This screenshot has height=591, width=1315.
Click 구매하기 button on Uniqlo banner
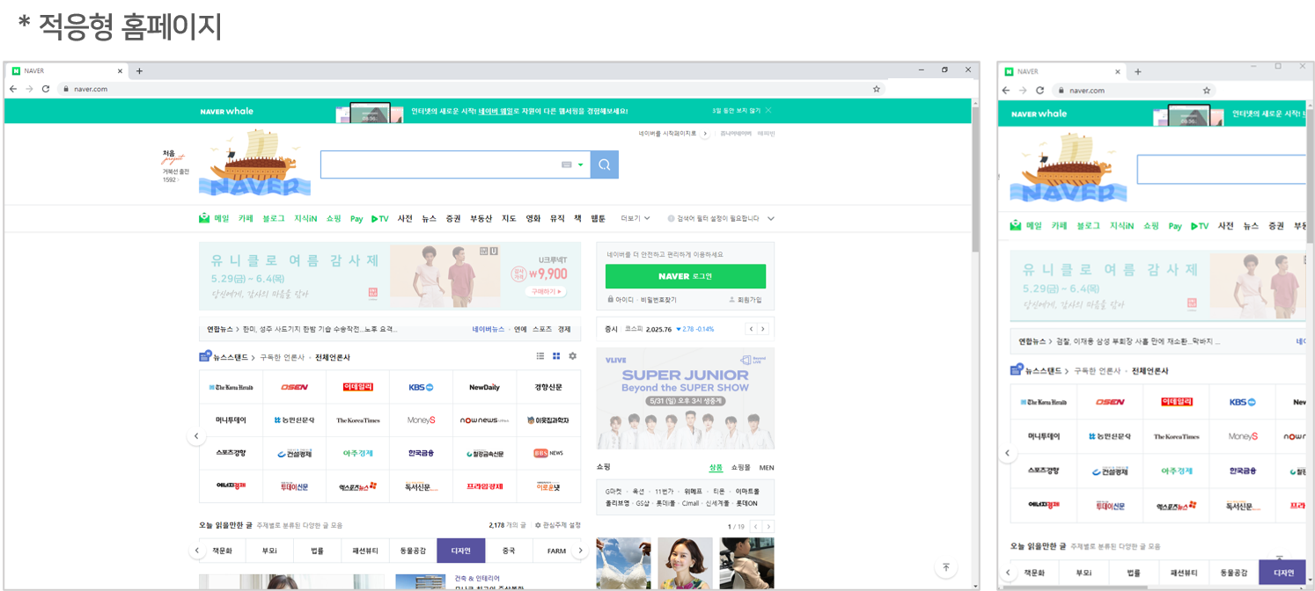coord(547,291)
